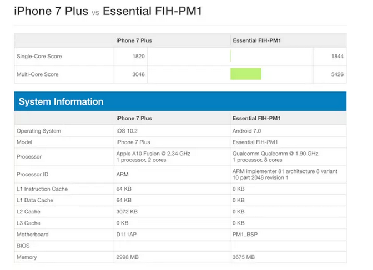Click the multi-core value 3046
Screen dimensions: 373x270
(x=138, y=74)
